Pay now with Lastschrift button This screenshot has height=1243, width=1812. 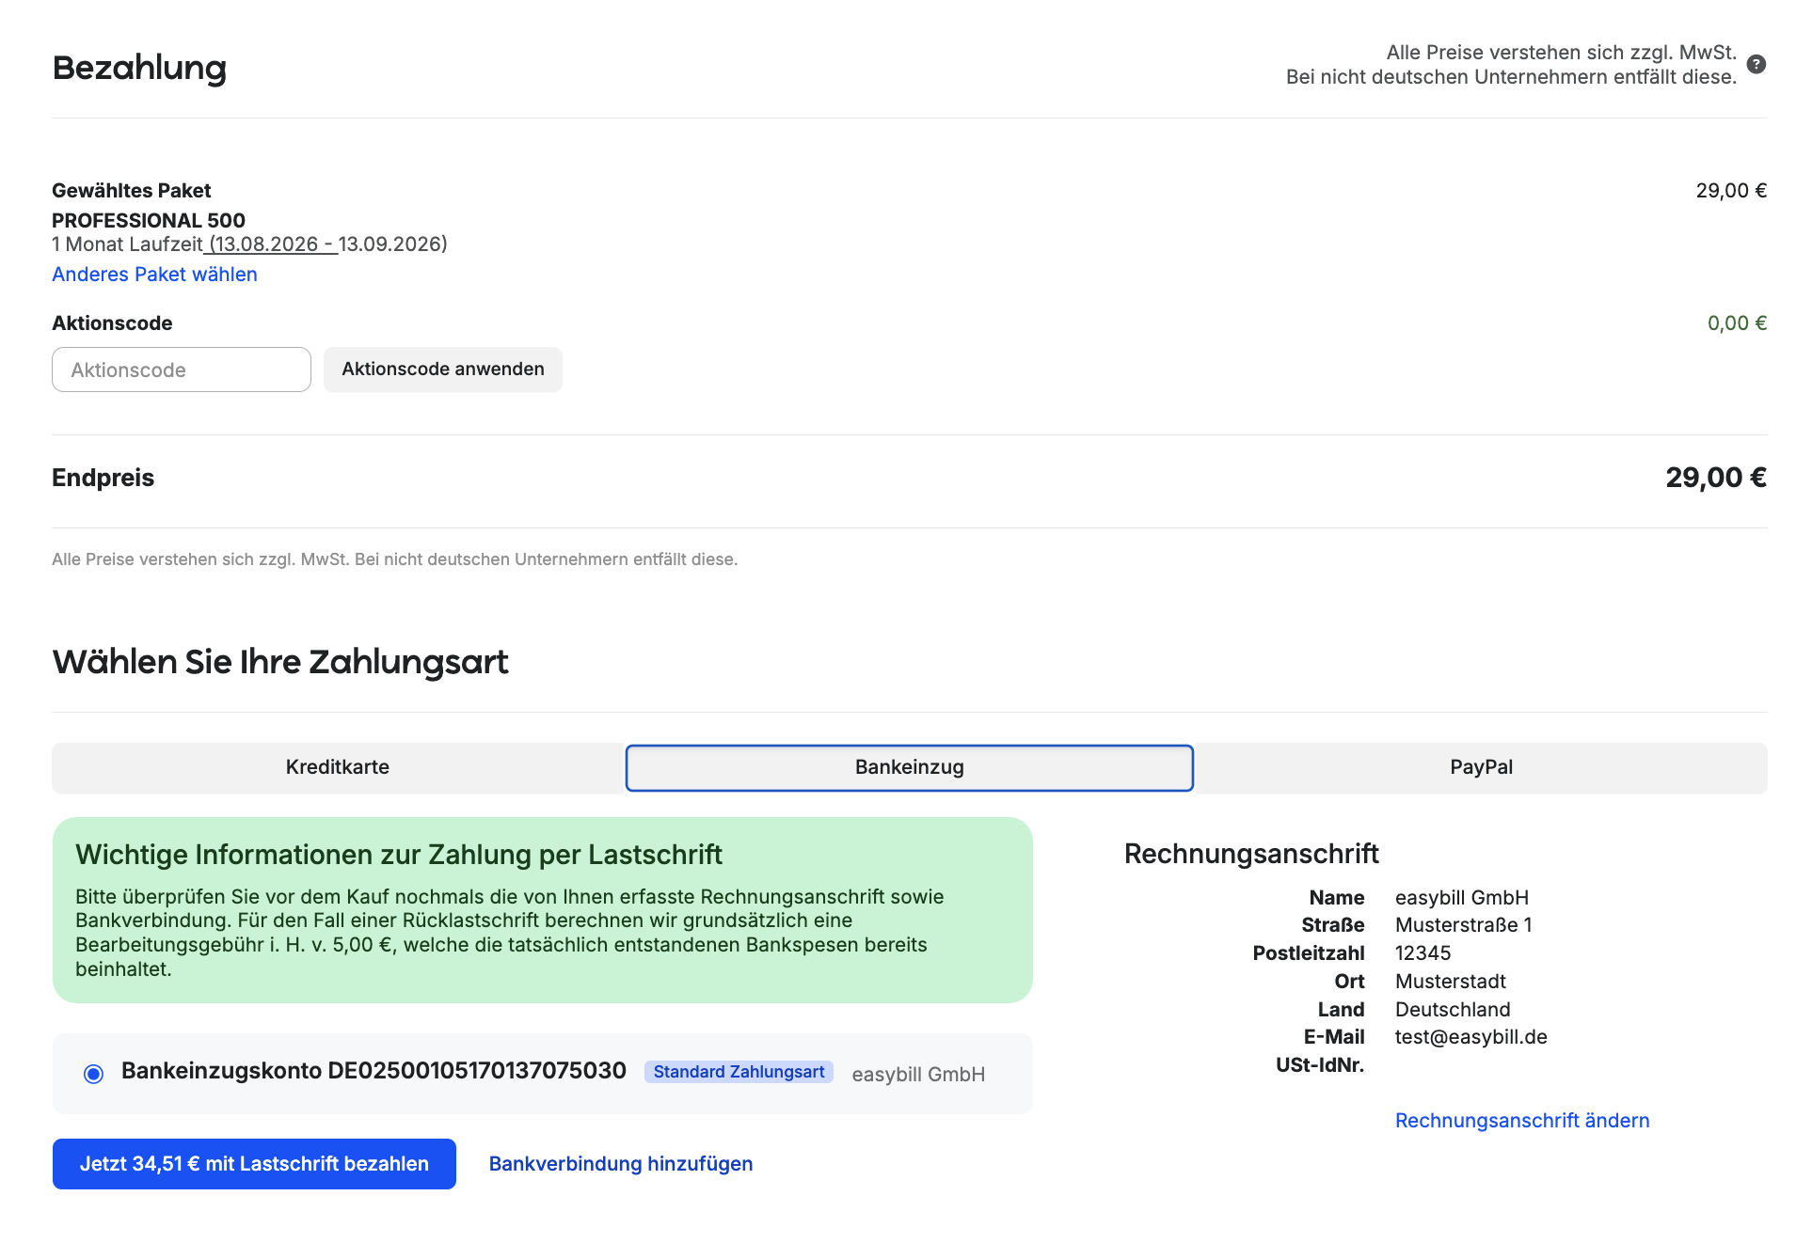click(254, 1164)
